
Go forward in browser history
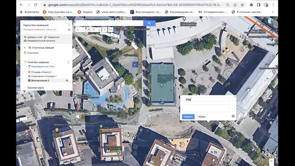coord(29,5)
